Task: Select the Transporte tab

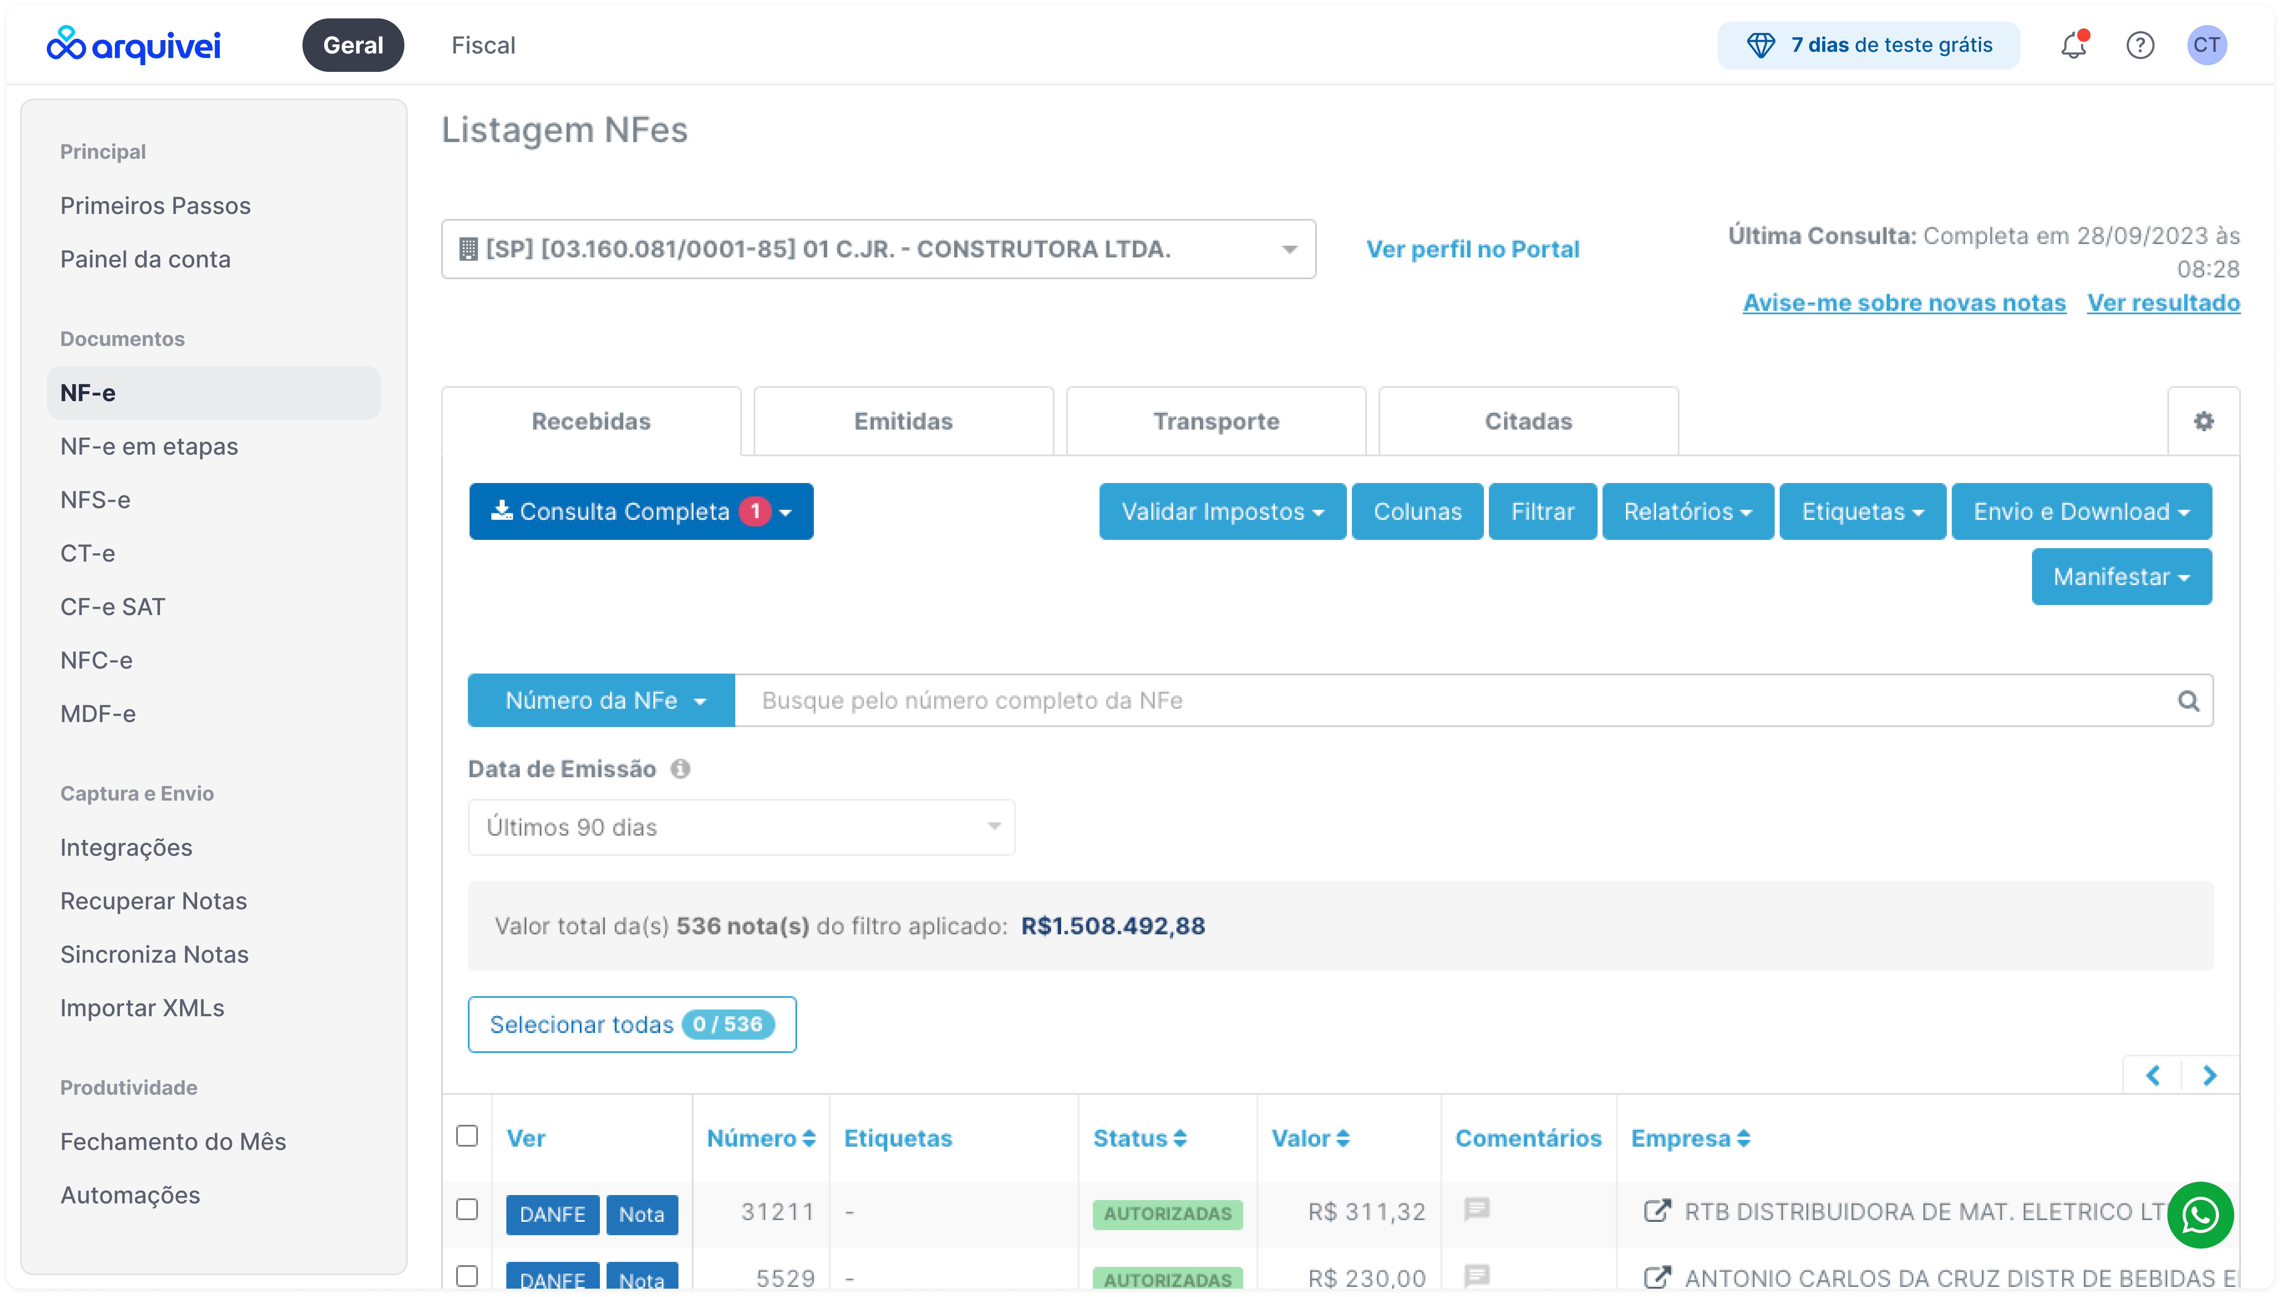Action: point(1215,420)
